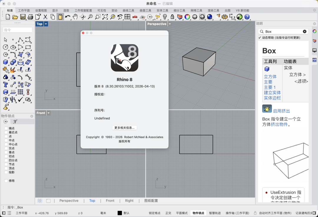Click the Undo arrow icon
318x217 pixels.
click(68, 17)
